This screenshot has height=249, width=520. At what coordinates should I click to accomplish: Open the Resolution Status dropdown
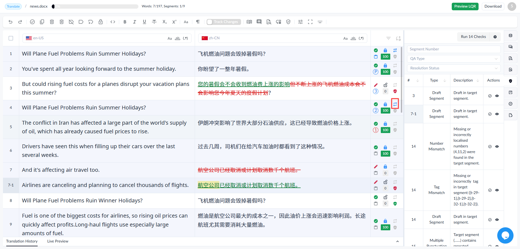454,68
